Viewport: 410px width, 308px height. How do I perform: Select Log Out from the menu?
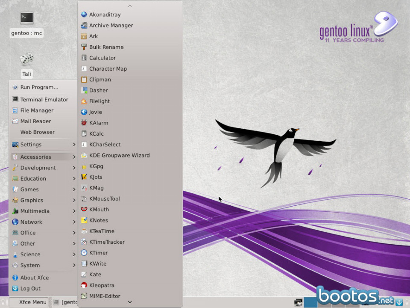point(44,289)
